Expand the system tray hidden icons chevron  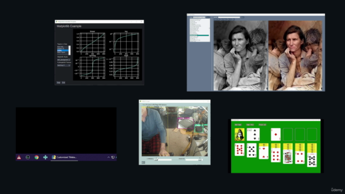click(x=108, y=157)
